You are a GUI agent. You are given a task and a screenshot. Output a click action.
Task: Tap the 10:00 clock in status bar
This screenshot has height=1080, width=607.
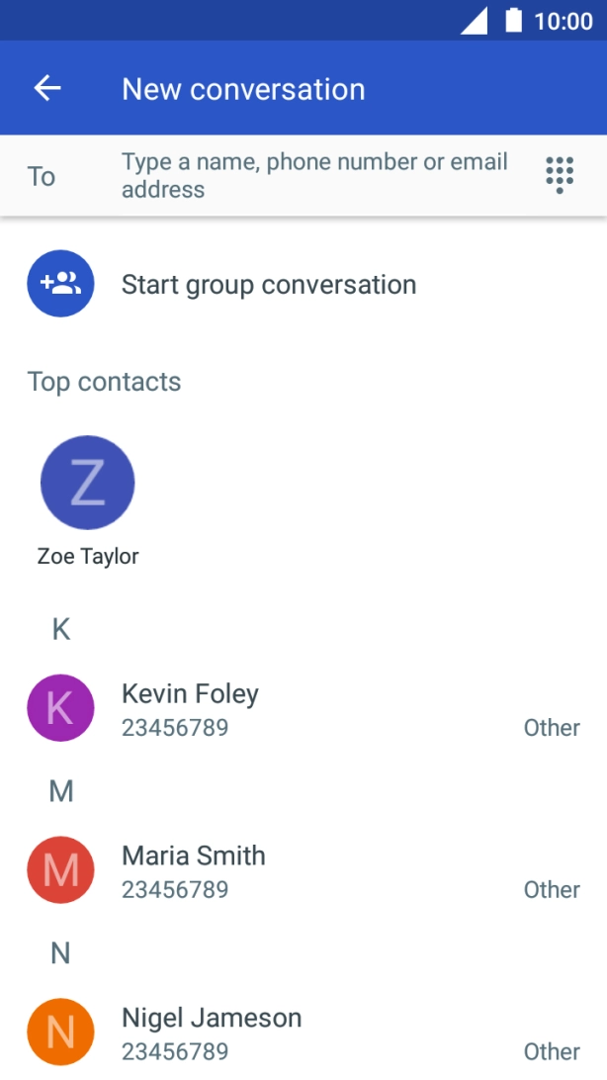coord(564,21)
